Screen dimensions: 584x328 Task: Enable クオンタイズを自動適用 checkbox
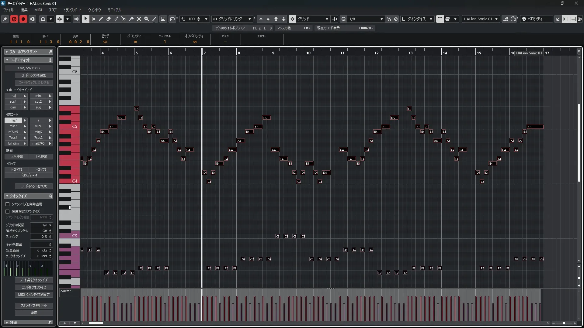8,204
